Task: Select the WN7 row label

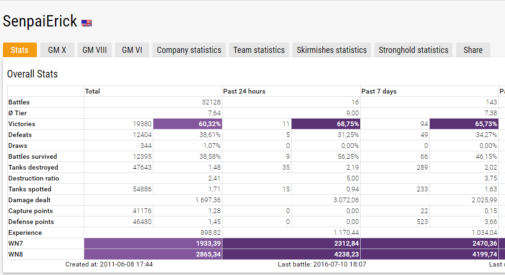Action: coord(16,243)
